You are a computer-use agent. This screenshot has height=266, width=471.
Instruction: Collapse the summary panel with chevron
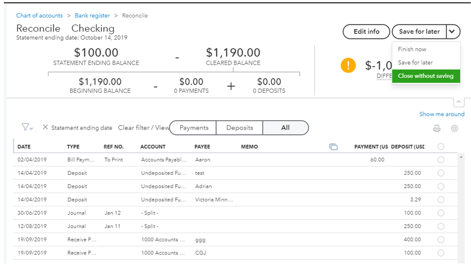[458, 102]
